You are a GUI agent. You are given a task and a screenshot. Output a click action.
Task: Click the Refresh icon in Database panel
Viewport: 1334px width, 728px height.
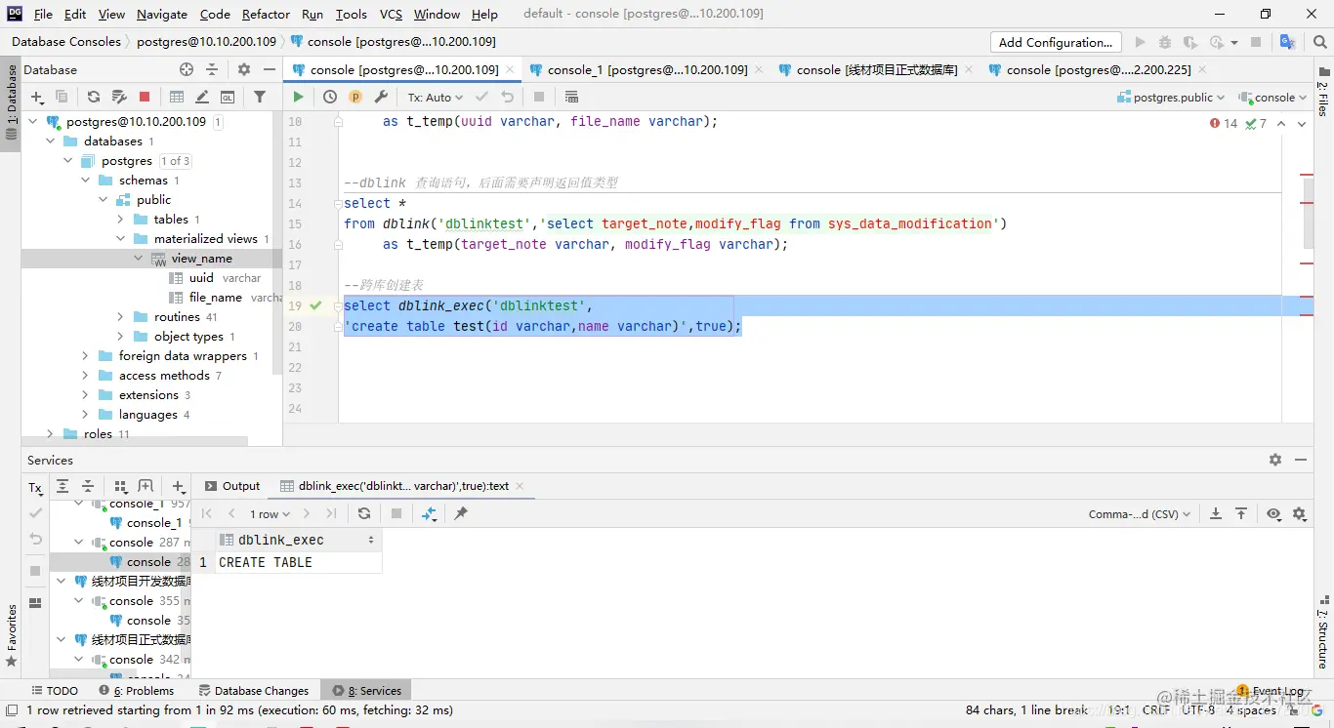pos(94,97)
